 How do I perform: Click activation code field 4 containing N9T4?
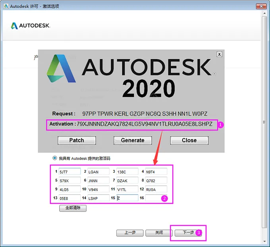[x=156, y=172]
